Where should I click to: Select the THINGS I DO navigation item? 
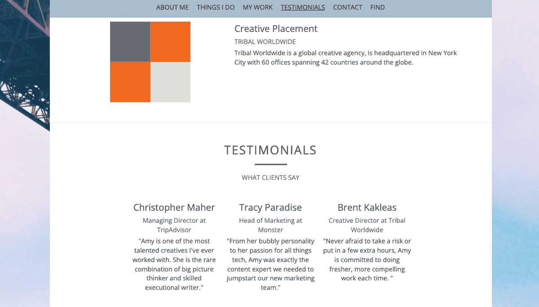click(216, 7)
